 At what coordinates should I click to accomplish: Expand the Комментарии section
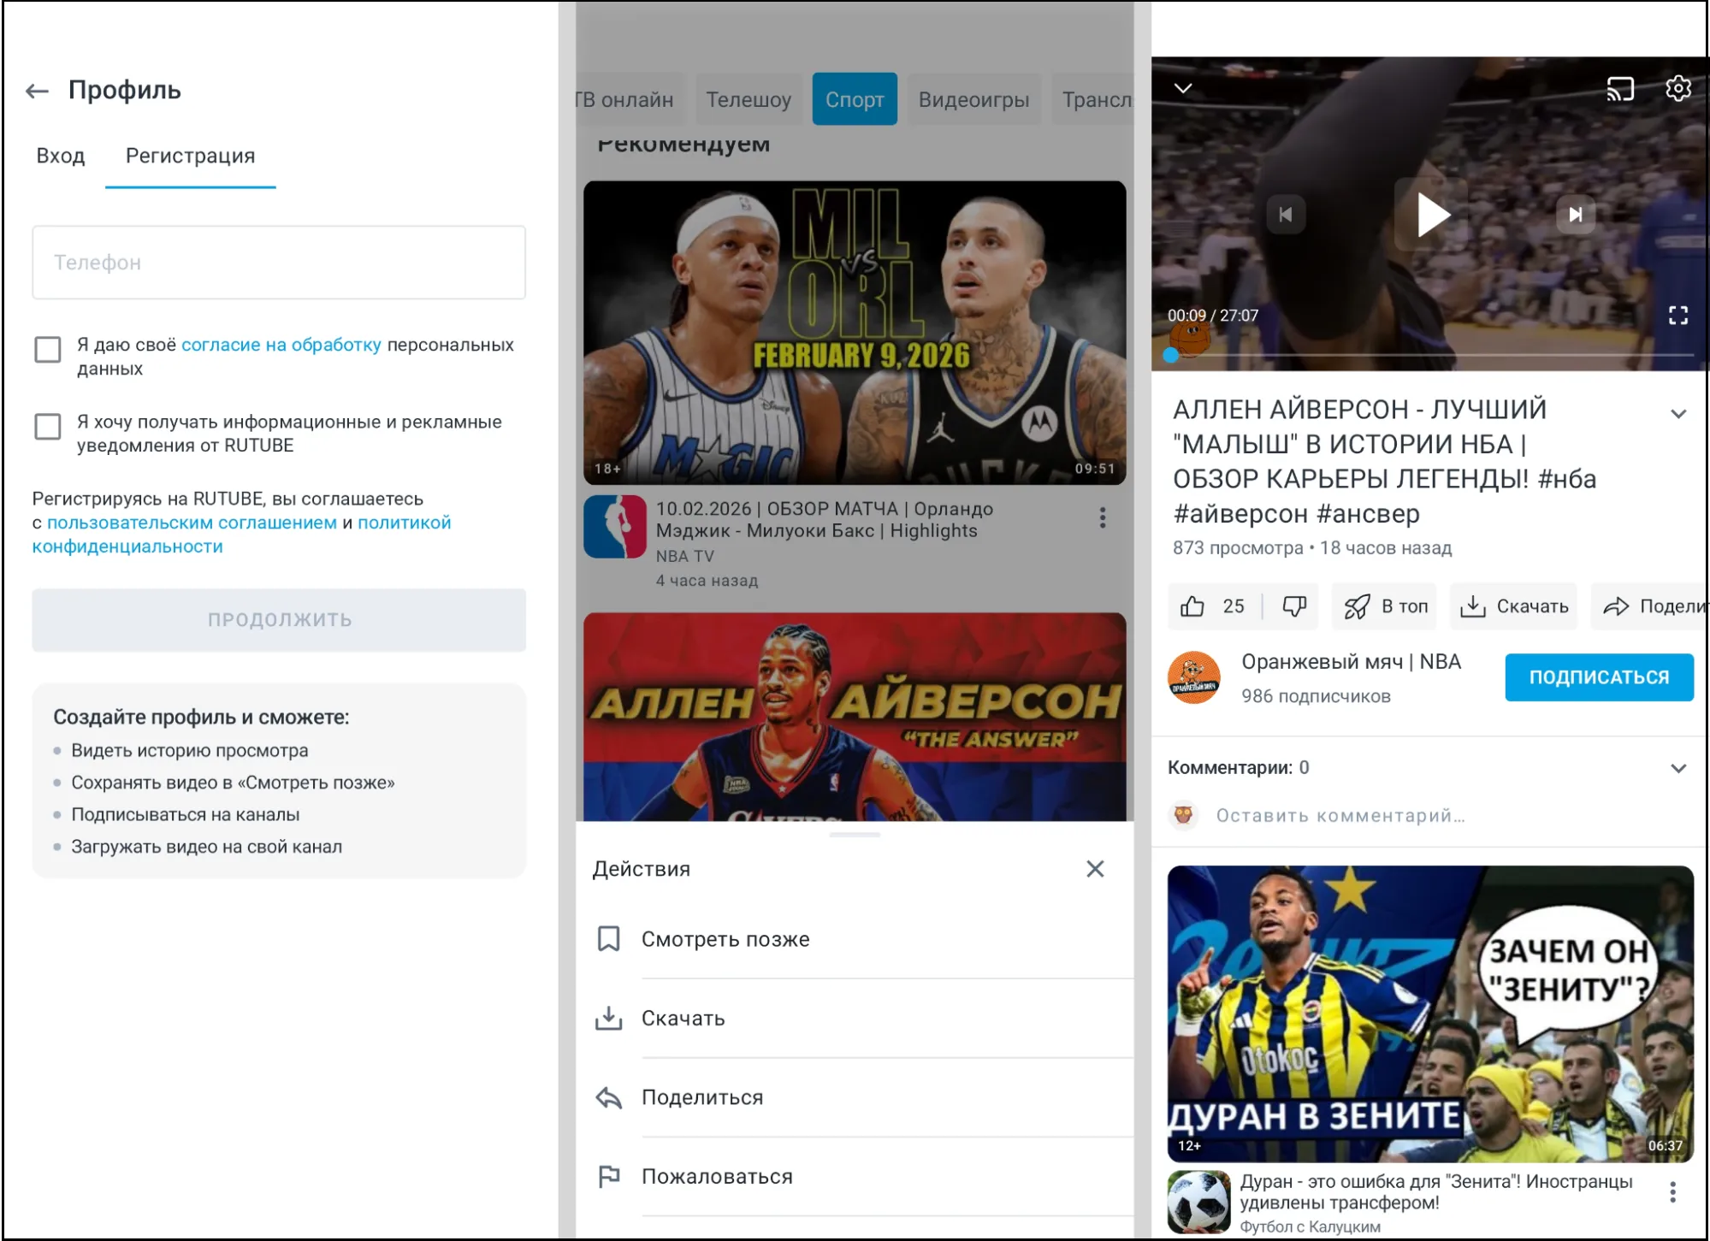pyautogui.click(x=1677, y=768)
